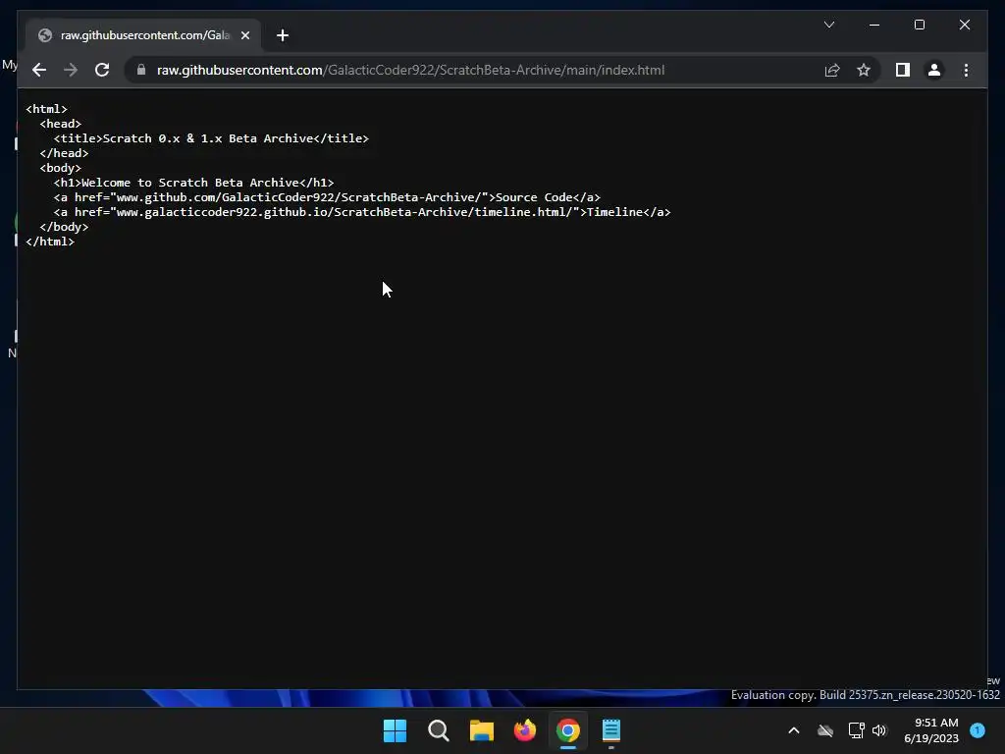
Task: Close the Chrome window
Action: click(x=964, y=25)
